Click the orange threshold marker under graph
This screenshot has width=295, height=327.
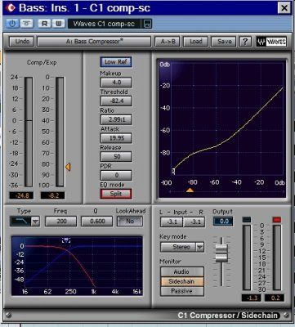tap(190, 190)
